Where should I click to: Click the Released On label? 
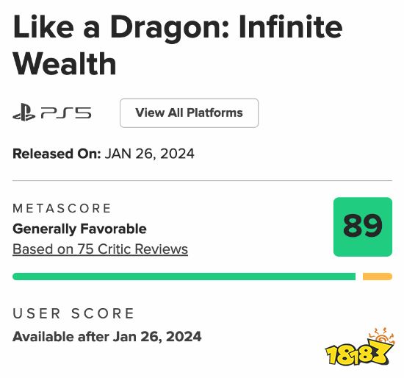57,154
